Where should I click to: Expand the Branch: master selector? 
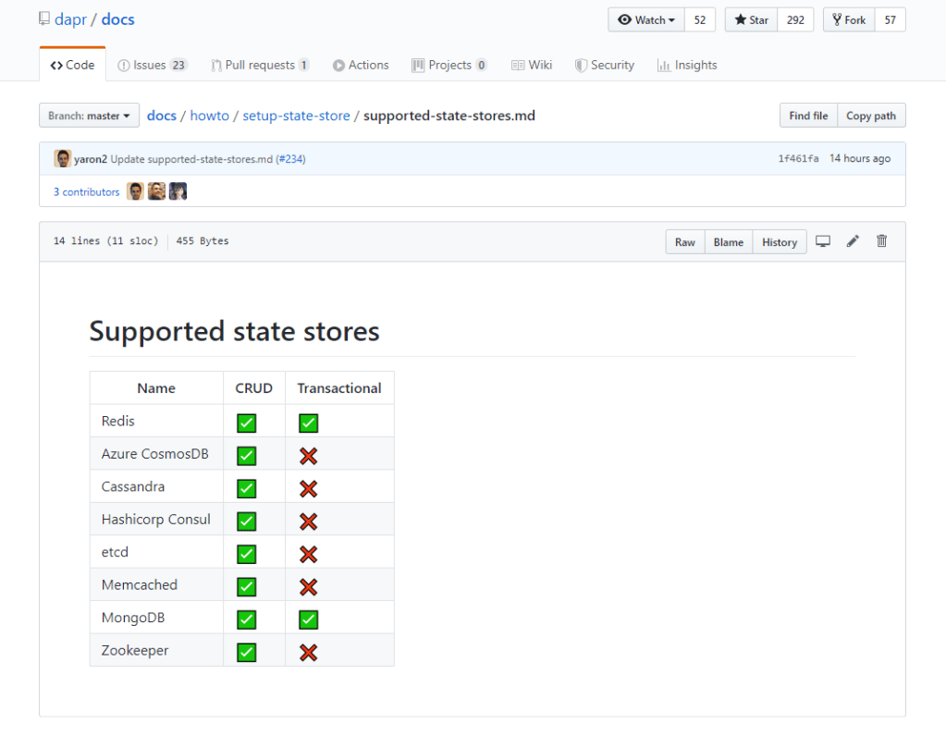pos(89,116)
